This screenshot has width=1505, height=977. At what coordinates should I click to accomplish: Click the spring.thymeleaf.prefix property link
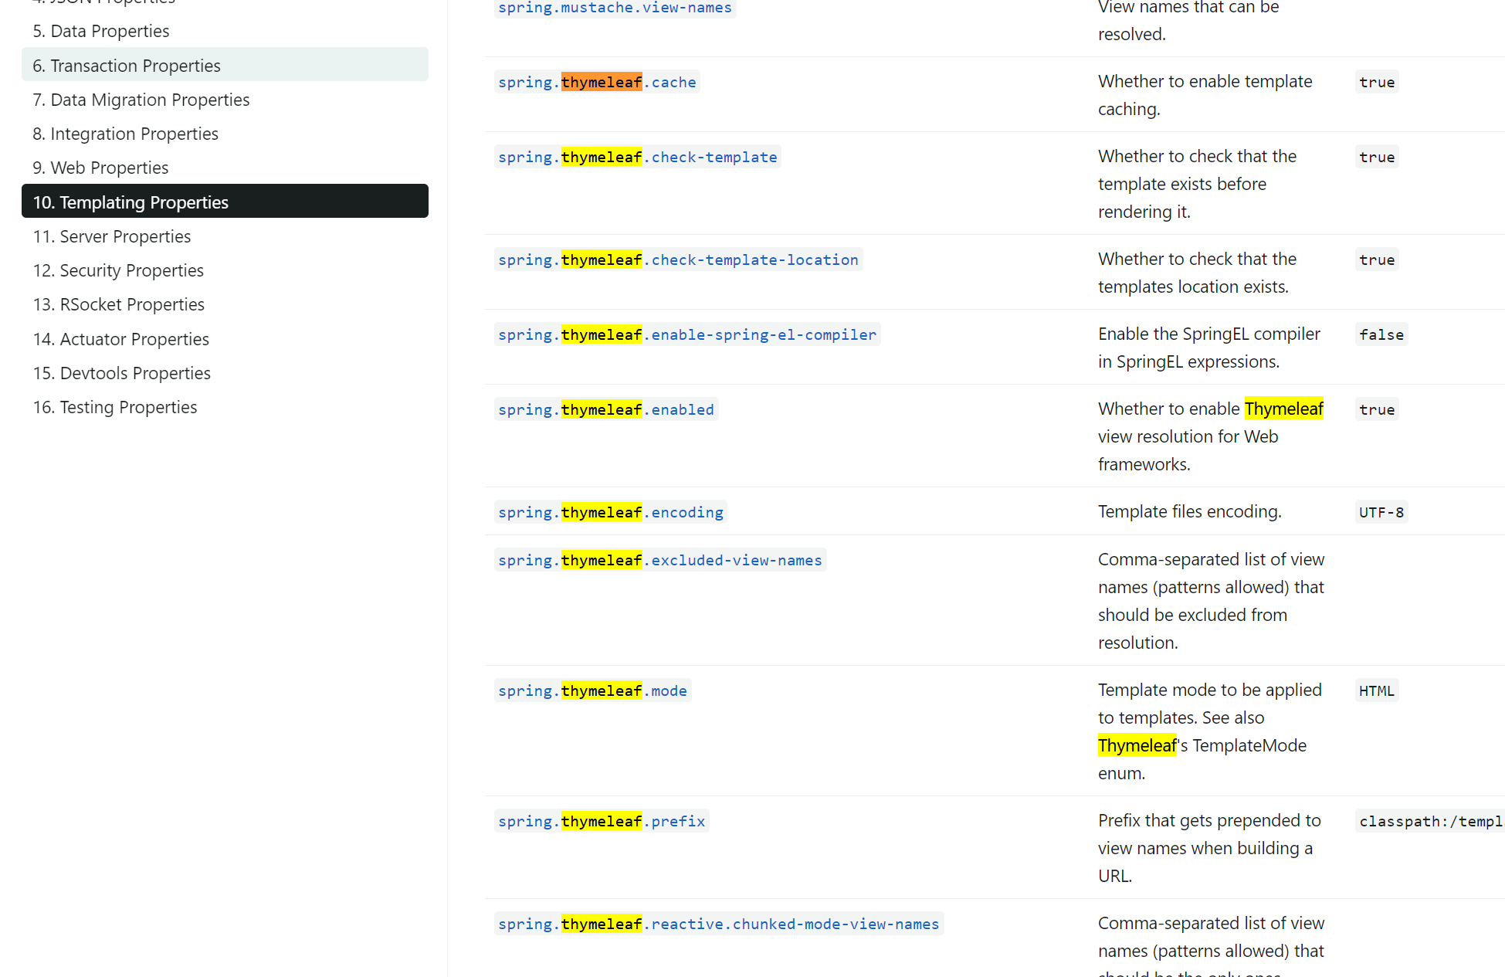click(x=602, y=821)
